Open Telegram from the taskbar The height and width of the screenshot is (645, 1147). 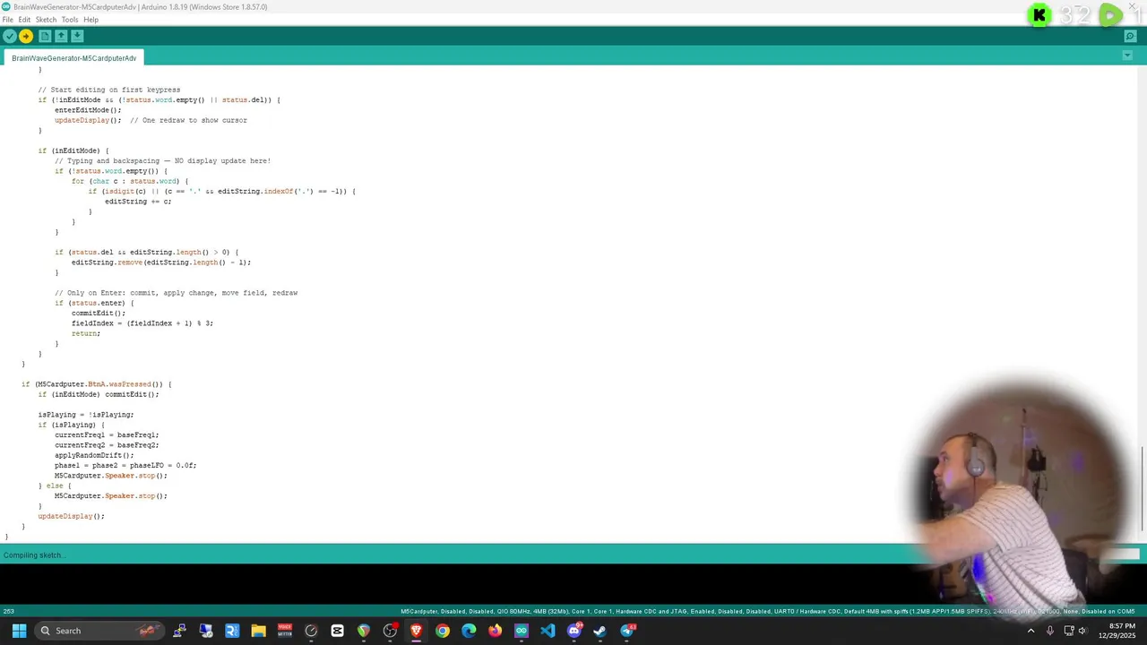click(x=627, y=631)
